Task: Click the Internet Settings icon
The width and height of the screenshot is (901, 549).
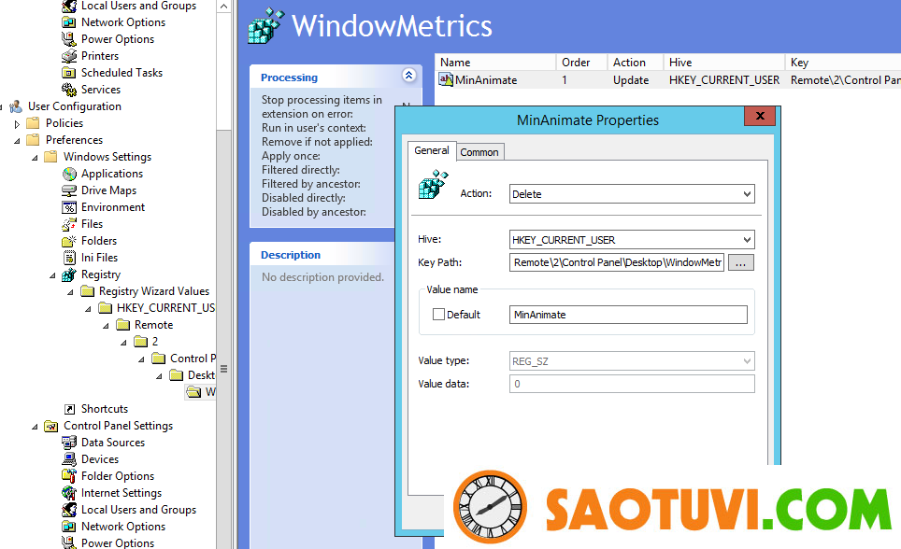Action: coord(69,493)
